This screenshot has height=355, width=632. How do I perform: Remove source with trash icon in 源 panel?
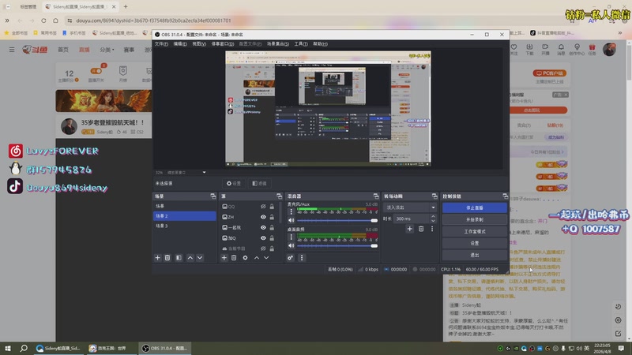click(234, 258)
